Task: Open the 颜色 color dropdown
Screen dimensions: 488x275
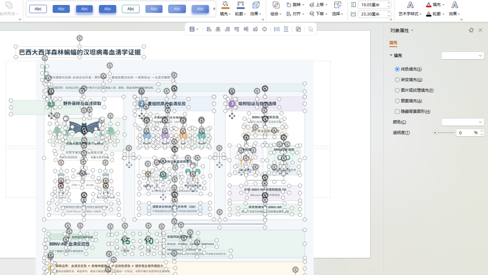Action: (x=463, y=122)
